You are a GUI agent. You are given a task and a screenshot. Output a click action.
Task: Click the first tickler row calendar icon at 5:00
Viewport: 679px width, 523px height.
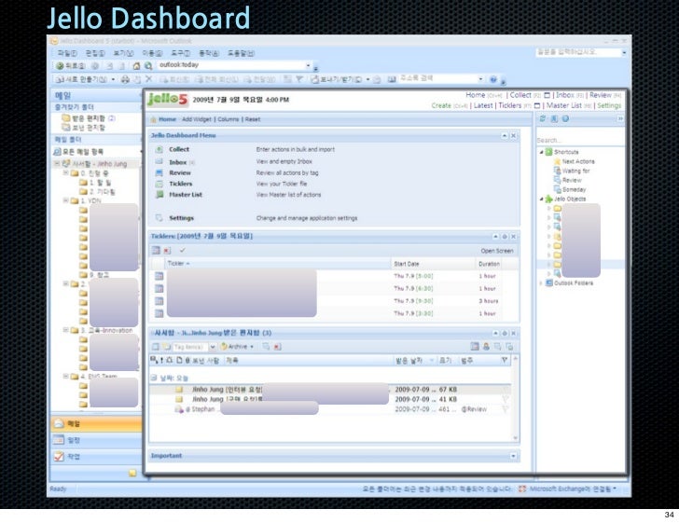click(x=159, y=276)
